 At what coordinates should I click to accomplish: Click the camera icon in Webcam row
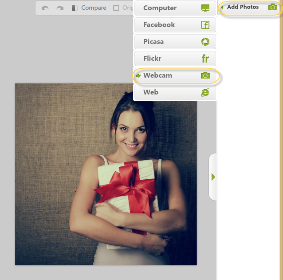tap(205, 75)
